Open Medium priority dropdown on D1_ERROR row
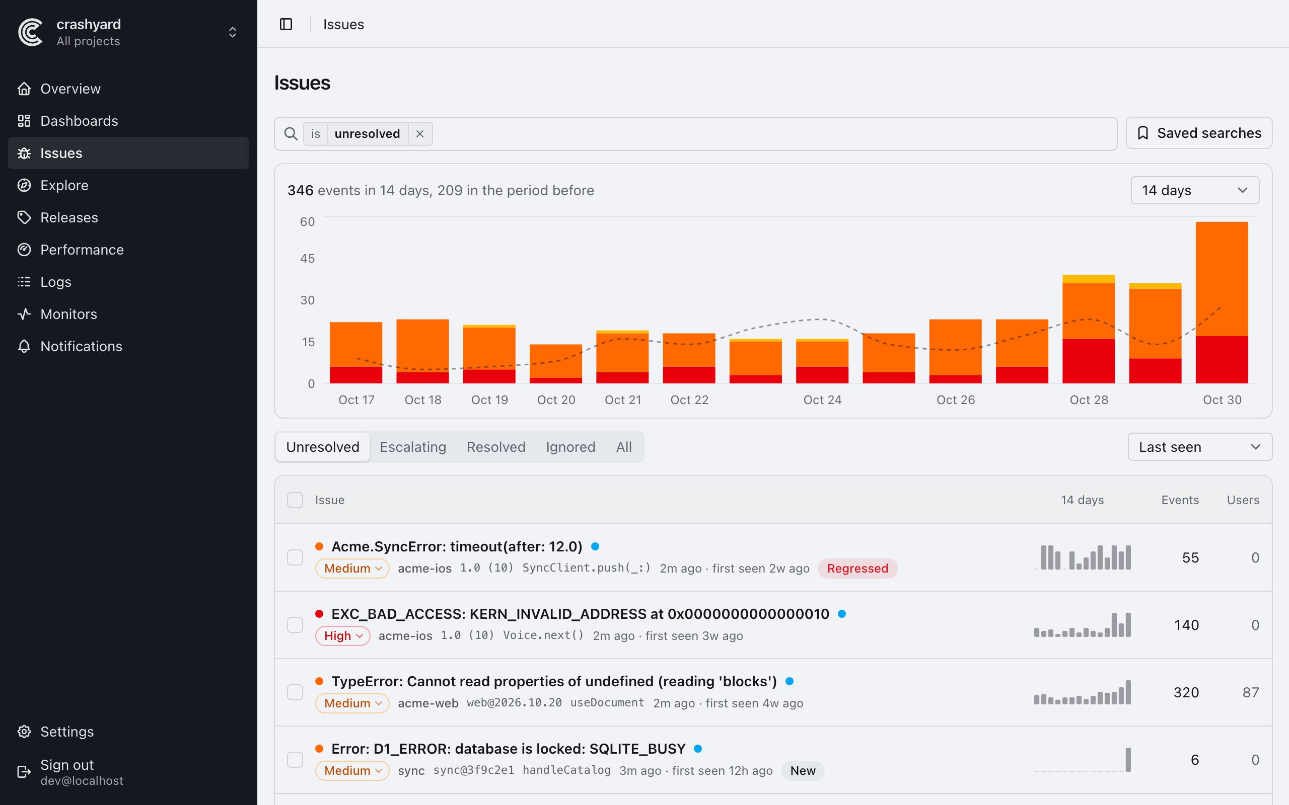1289x805 pixels. tap(352, 770)
